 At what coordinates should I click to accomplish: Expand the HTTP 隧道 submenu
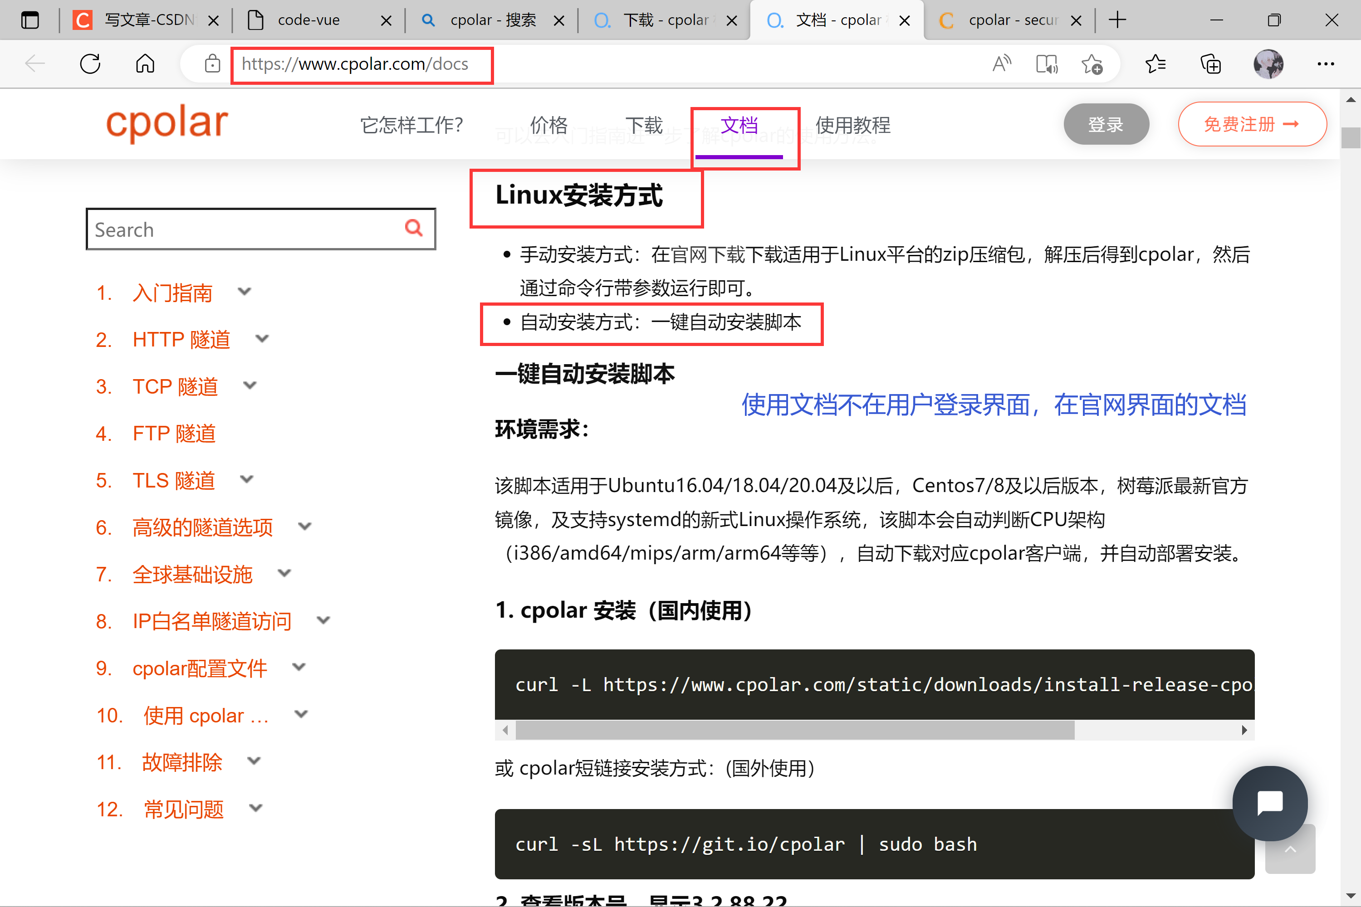pyautogui.click(x=262, y=339)
